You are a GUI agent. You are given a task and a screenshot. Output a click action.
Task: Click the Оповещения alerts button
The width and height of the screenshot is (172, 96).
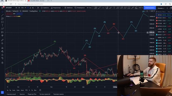click(80, 8)
